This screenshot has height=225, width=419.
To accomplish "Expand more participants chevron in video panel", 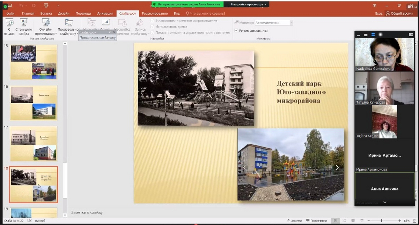I will [385, 202].
